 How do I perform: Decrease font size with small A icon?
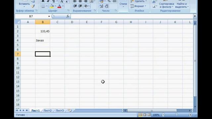(x=67, y=1)
